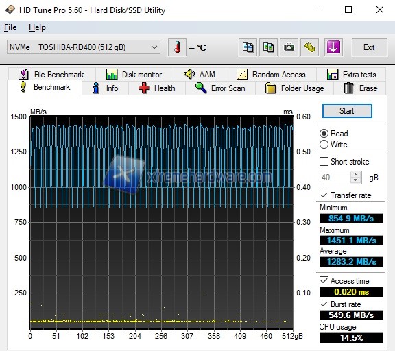This screenshot has width=395, height=351.
Task: Click the Exit button
Action: tap(369, 47)
